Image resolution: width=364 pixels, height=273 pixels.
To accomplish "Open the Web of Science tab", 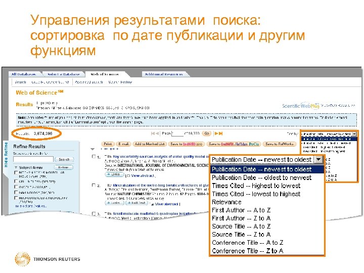I will 105,74.
